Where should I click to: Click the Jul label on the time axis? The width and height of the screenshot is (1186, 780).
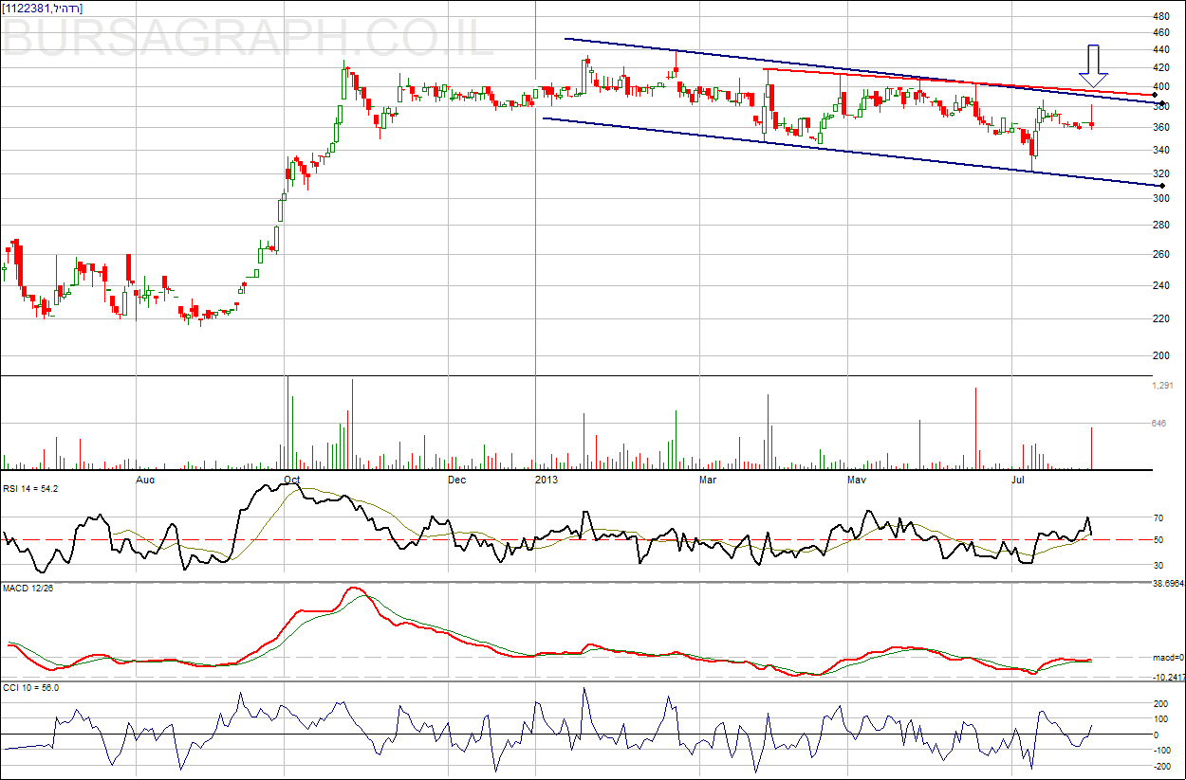(x=1018, y=480)
